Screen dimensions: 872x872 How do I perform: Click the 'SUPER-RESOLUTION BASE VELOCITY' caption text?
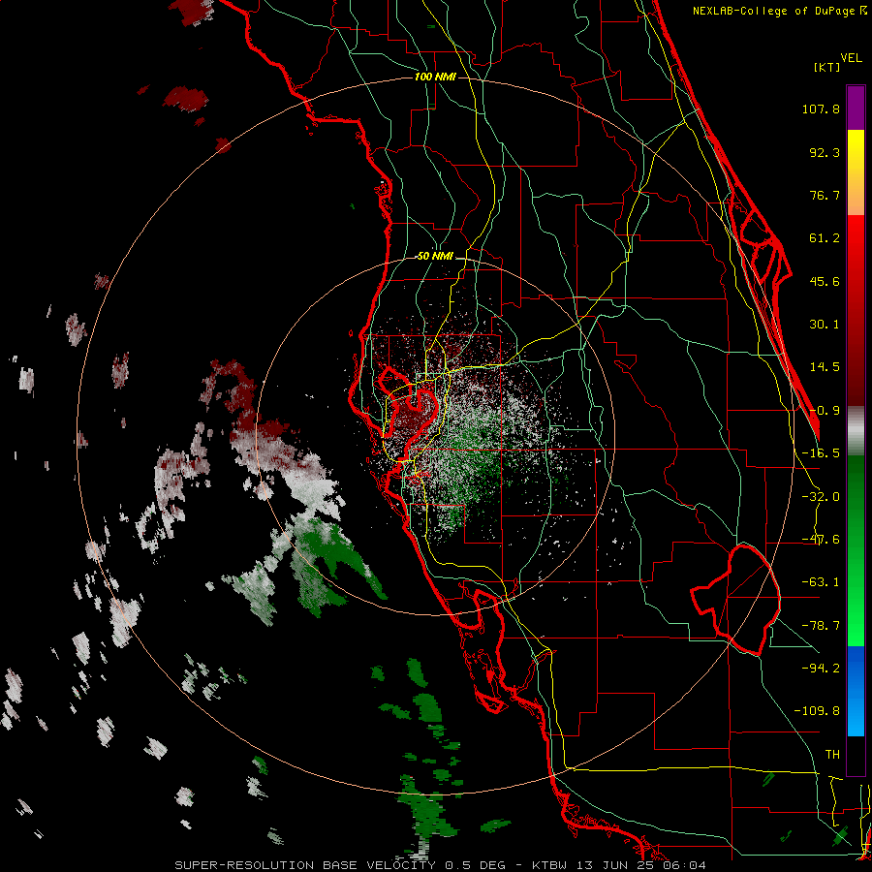pos(307,865)
